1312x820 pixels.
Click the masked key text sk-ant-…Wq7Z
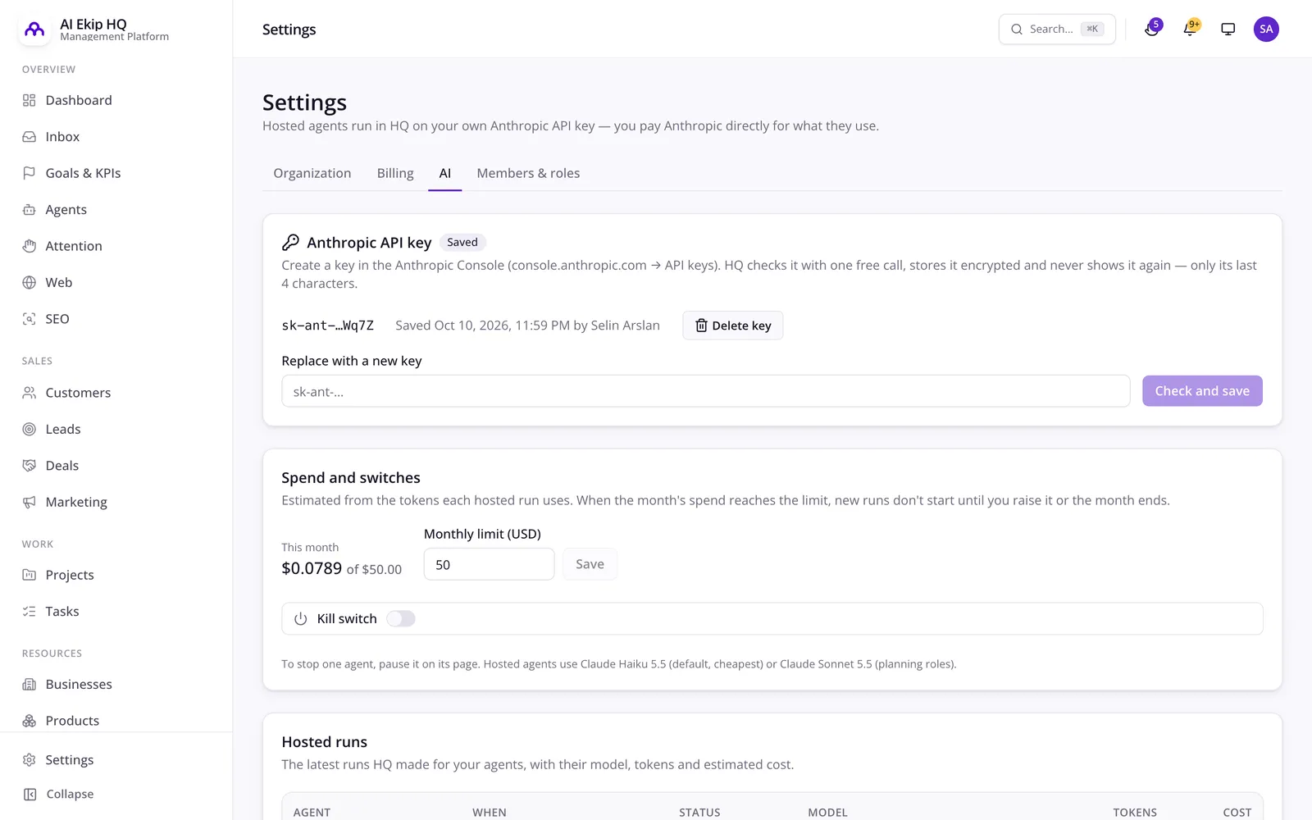click(x=328, y=326)
